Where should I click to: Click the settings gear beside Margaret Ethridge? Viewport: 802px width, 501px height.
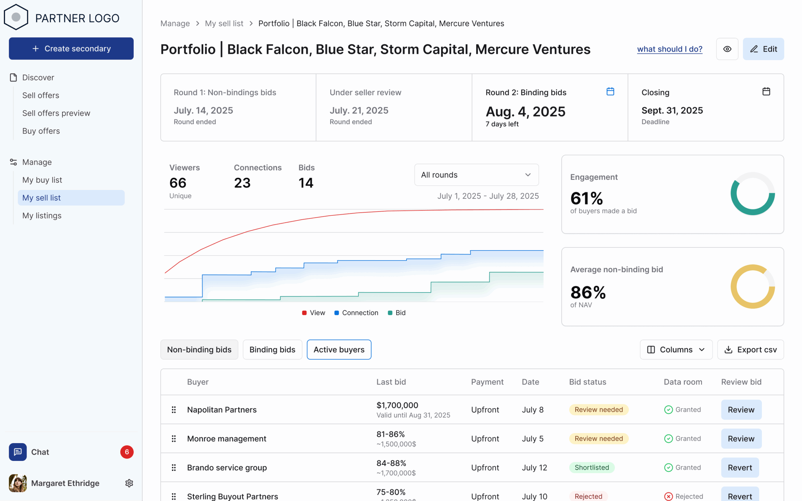point(129,483)
